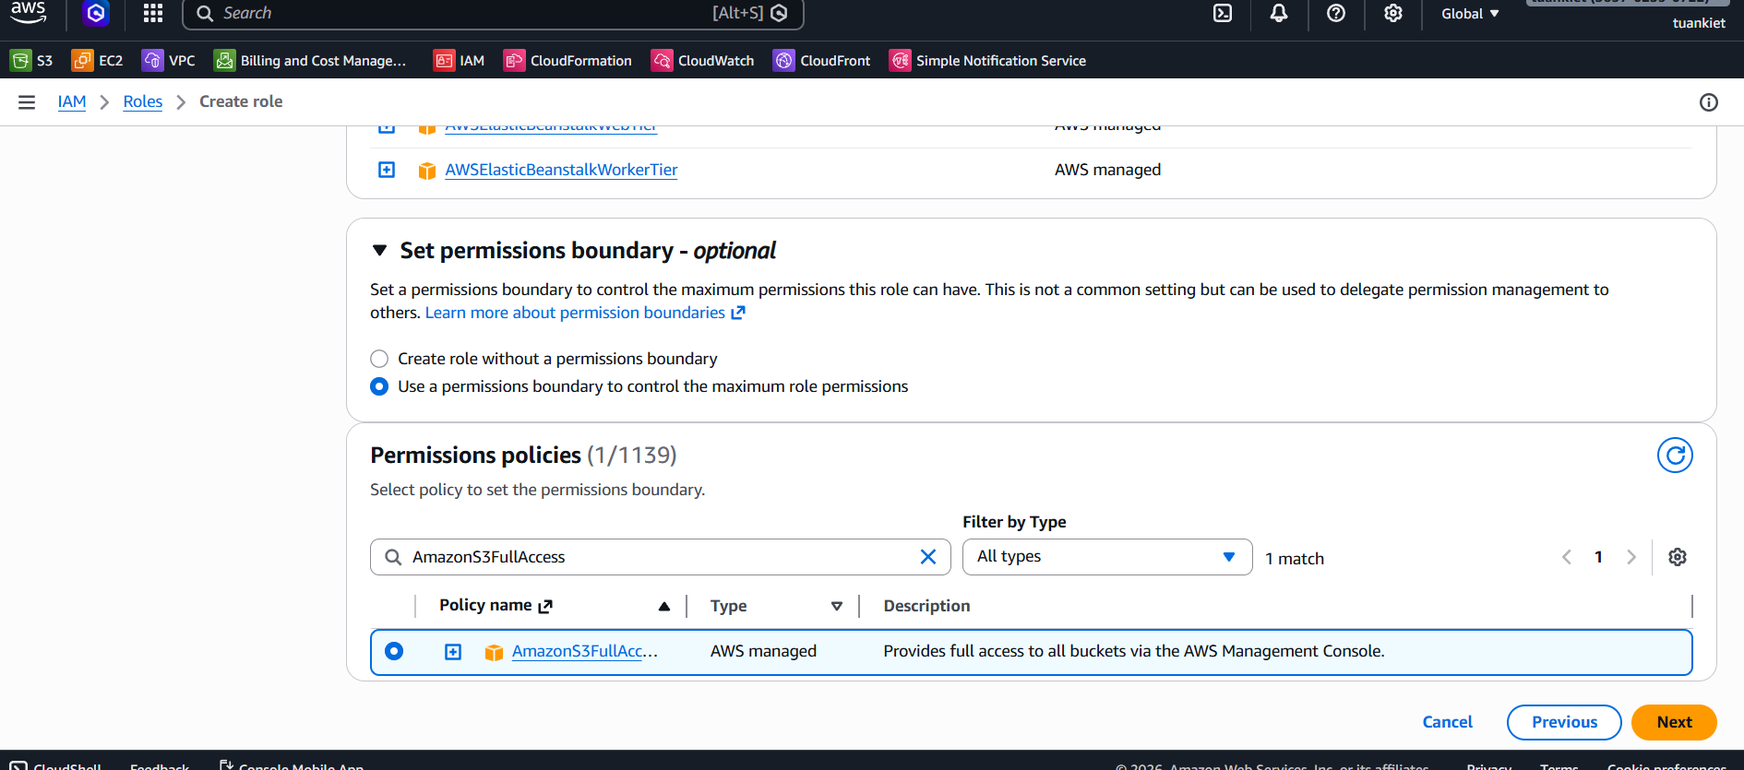Open the Filter by Type dropdown
The image size is (1744, 770).
(x=1106, y=557)
